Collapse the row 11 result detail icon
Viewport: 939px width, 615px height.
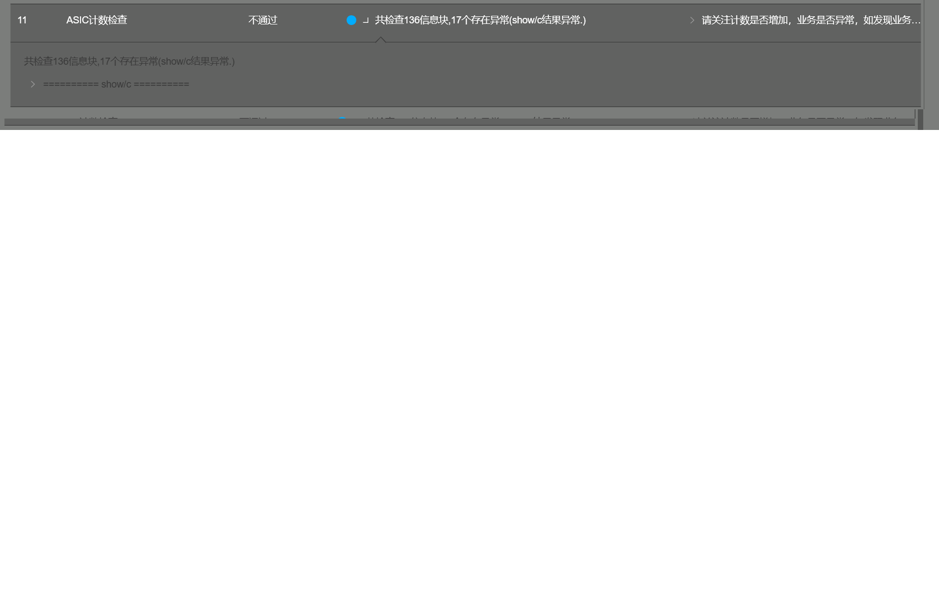click(x=366, y=21)
